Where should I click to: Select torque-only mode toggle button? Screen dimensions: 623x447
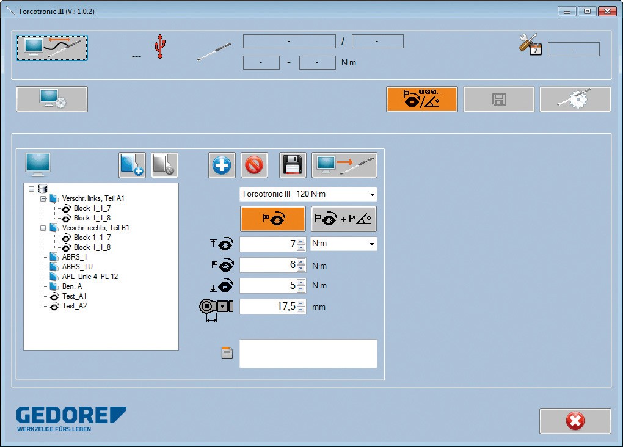tap(272, 219)
